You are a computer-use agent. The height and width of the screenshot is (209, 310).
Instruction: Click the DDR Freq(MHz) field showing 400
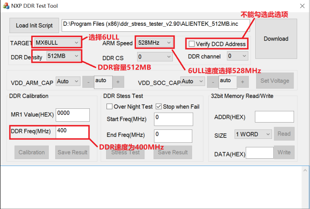click(72, 132)
